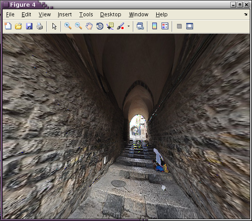Screen dimensions: 252x221
Task: Select the Edit Plot arrow tool
Action: 54,26
